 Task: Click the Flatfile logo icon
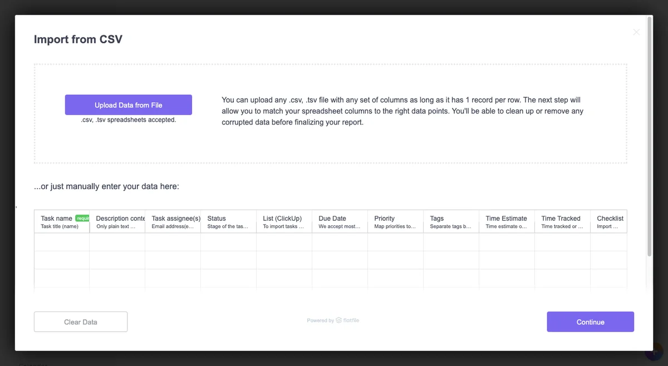(338, 320)
